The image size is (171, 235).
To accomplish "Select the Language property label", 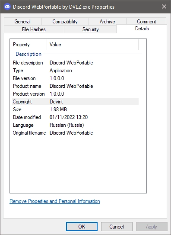I will pyautogui.click(x=23, y=125).
